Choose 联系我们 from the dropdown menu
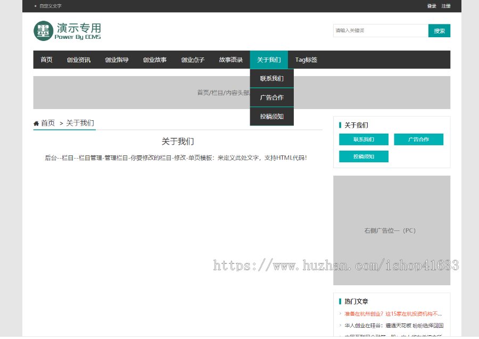The height and width of the screenshot is (339, 479). pyautogui.click(x=271, y=78)
